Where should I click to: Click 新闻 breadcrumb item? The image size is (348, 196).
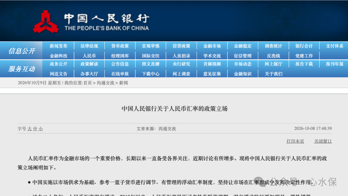(x=123, y=83)
